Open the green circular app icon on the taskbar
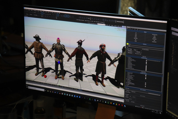The image size is (178, 119). (89, 99)
